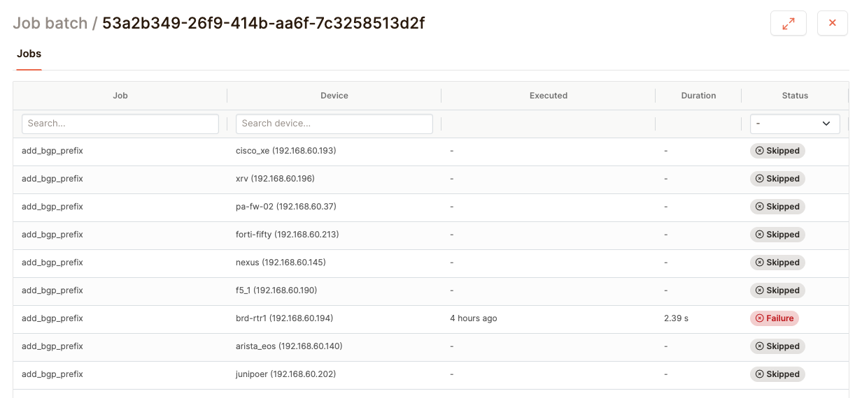The width and height of the screenshot is (862, 398).
Task: Click the Skipped badge for xrv
Action: pos(777,179)
